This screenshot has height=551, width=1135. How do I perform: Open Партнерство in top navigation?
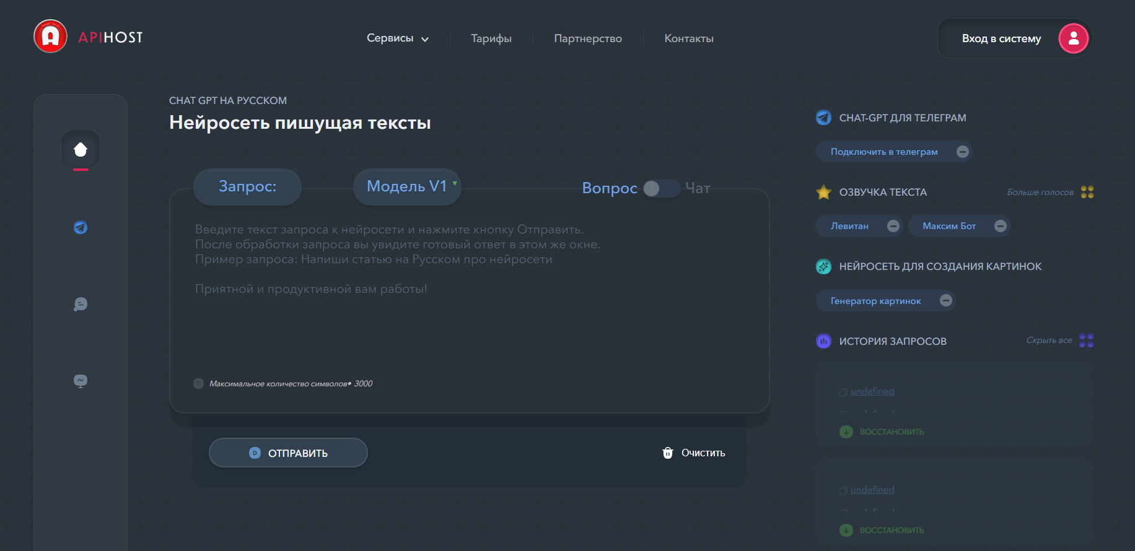pyautogui.click(x=588, y=38)
